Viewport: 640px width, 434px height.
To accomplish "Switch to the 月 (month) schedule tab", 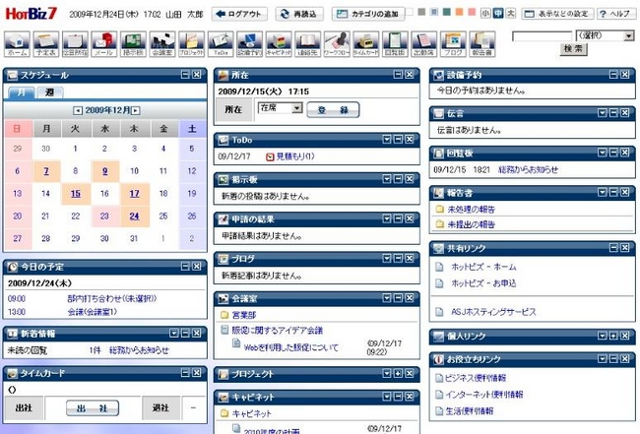I will (x=21, y=93).
